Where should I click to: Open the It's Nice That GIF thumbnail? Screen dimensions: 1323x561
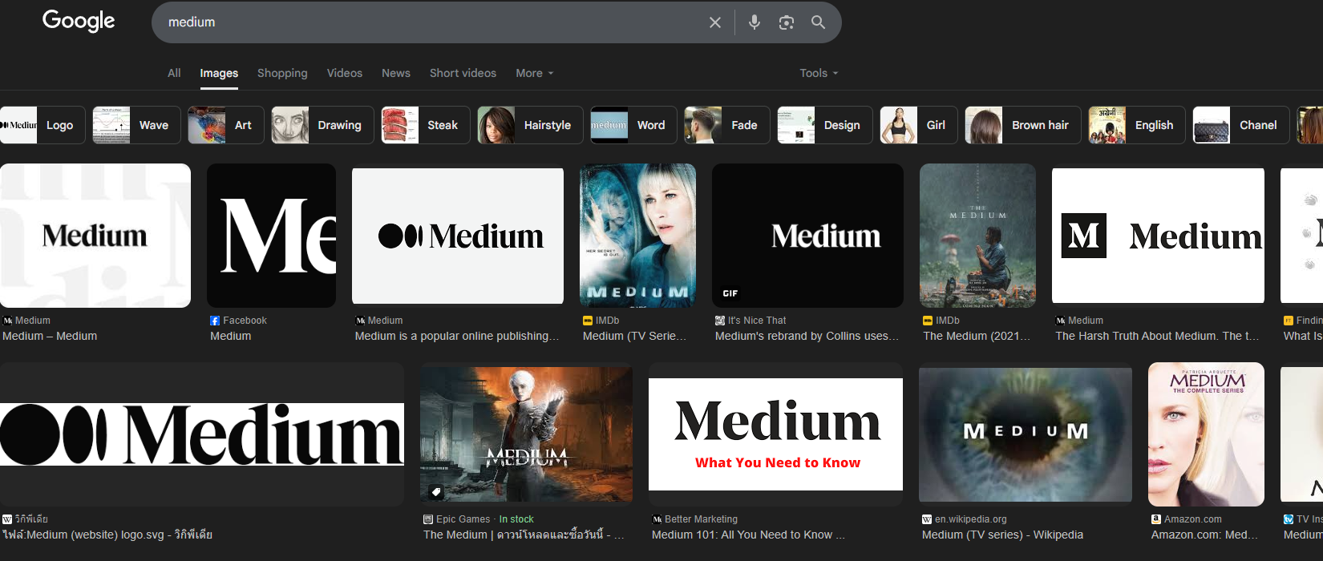pos(807,236)
